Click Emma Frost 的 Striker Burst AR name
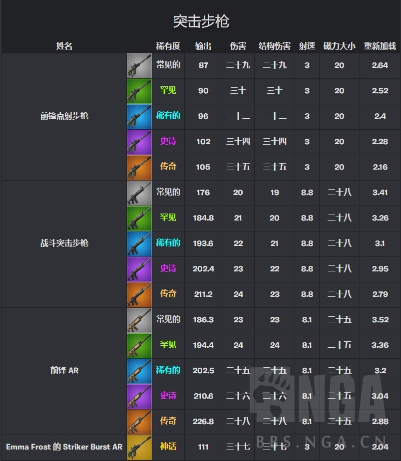This screenshot has height=461, width=401. pos(64,447)
